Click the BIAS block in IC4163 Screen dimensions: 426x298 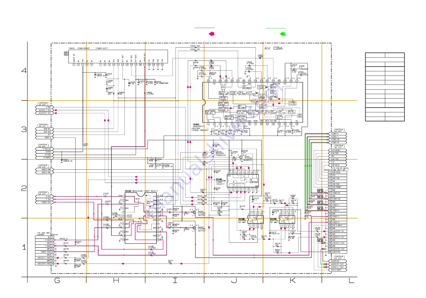point(129,216)
